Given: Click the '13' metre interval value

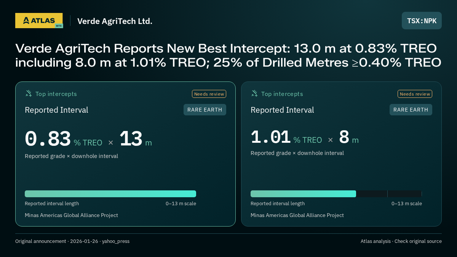Looking at the screenshot, I should (x=131, y=139).
